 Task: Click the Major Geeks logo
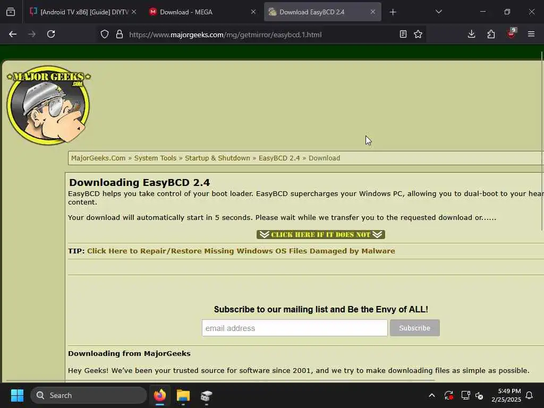tap(48, 105)
